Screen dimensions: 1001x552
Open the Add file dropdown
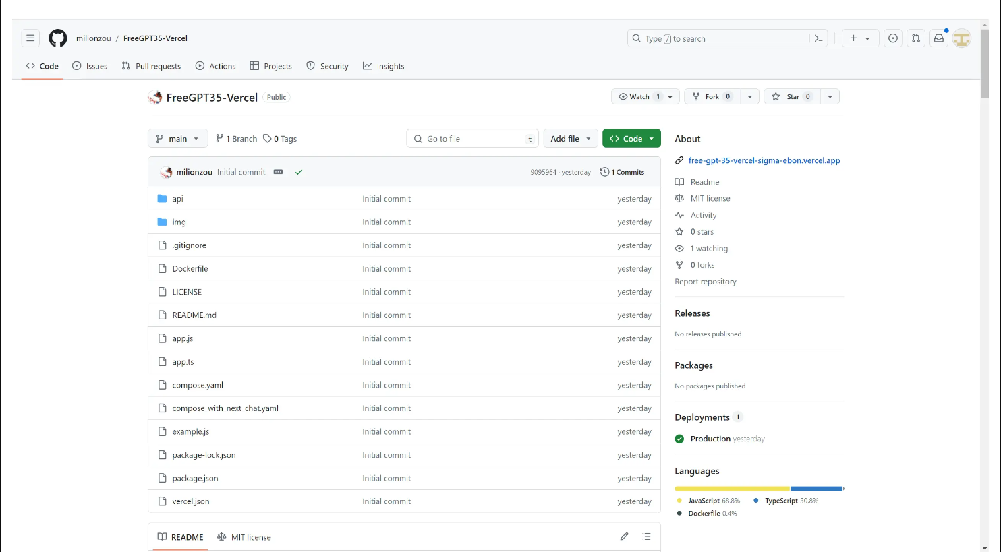click(570, 138)
